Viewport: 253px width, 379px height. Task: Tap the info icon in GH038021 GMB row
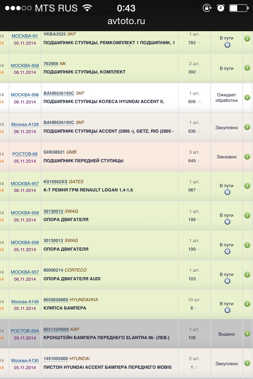(x=247, y=157)
